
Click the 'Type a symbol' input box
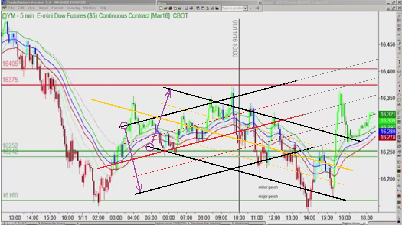click(232, 8)
